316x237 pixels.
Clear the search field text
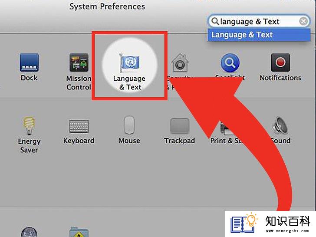(303, 21)
